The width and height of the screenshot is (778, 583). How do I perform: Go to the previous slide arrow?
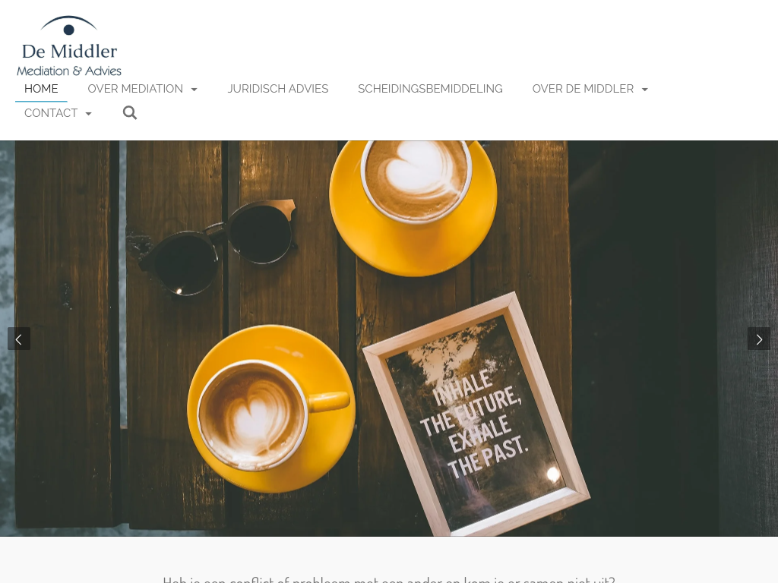pos(19,339)
